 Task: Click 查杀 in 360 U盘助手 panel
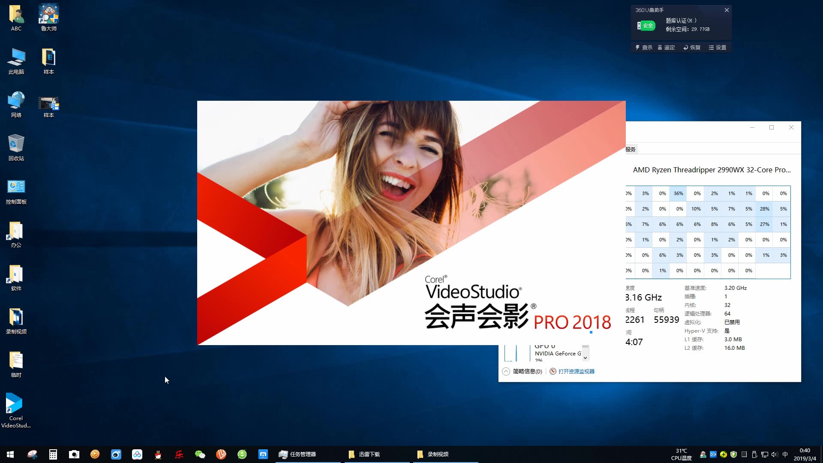point(644,48)
